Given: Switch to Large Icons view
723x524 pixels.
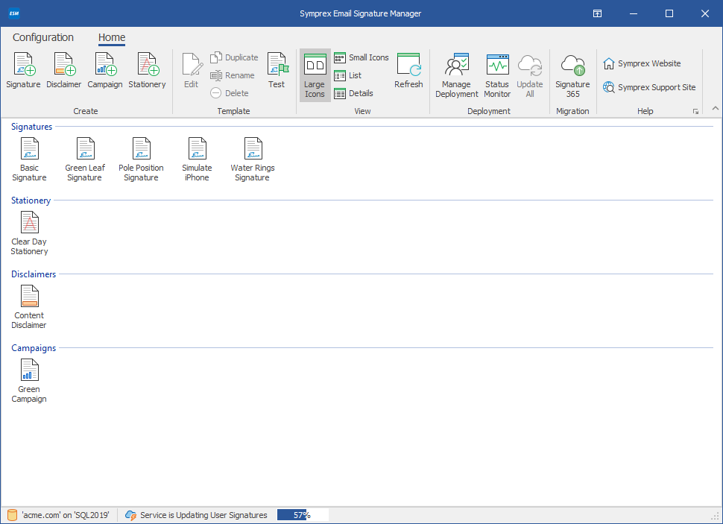Looking at the screenshot, I should 315,75.
